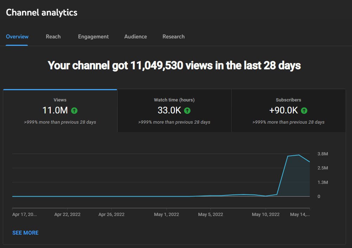Click the Channel analytics title
This screenshot has height=248, width=352.
pyautogui.click(x=42, y=13)
